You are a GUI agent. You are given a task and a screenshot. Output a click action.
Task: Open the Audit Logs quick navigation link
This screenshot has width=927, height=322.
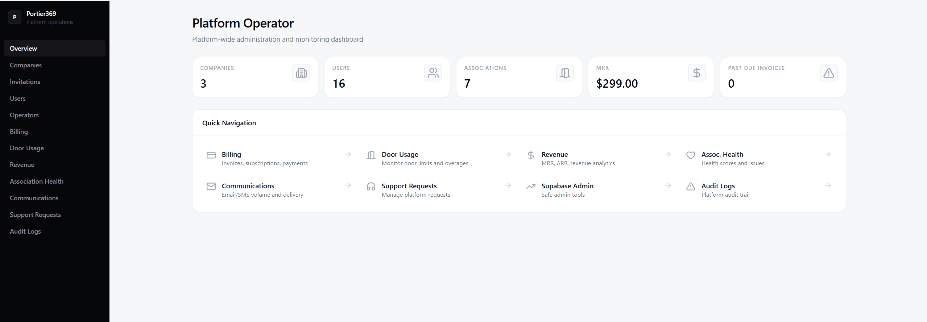pyautogui.click(x=759, y=190)
